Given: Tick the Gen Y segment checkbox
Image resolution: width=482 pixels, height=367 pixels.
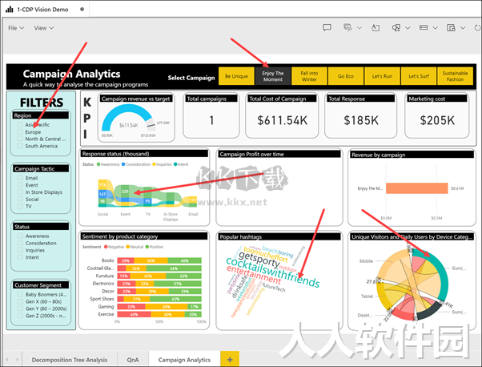Looking at the screenshot, I should coord(20,309).
